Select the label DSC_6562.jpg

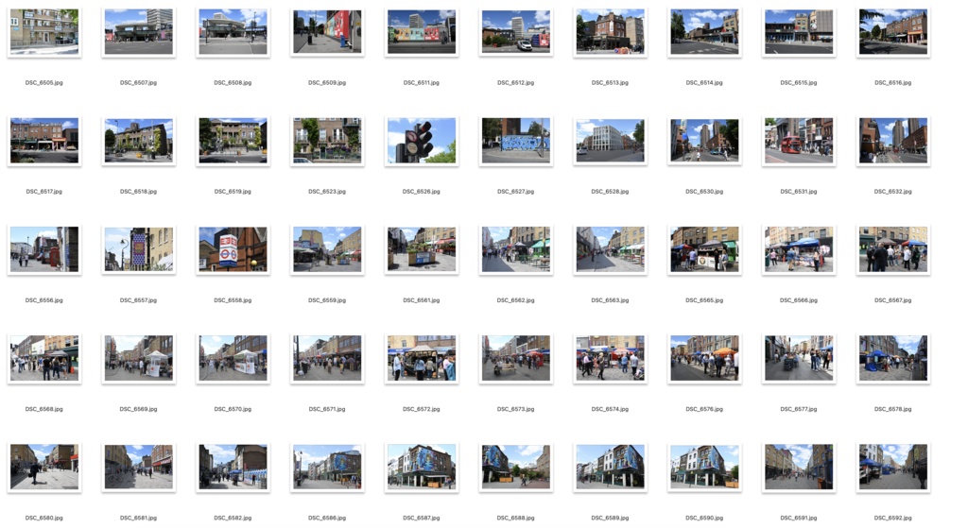click(516, 300)
